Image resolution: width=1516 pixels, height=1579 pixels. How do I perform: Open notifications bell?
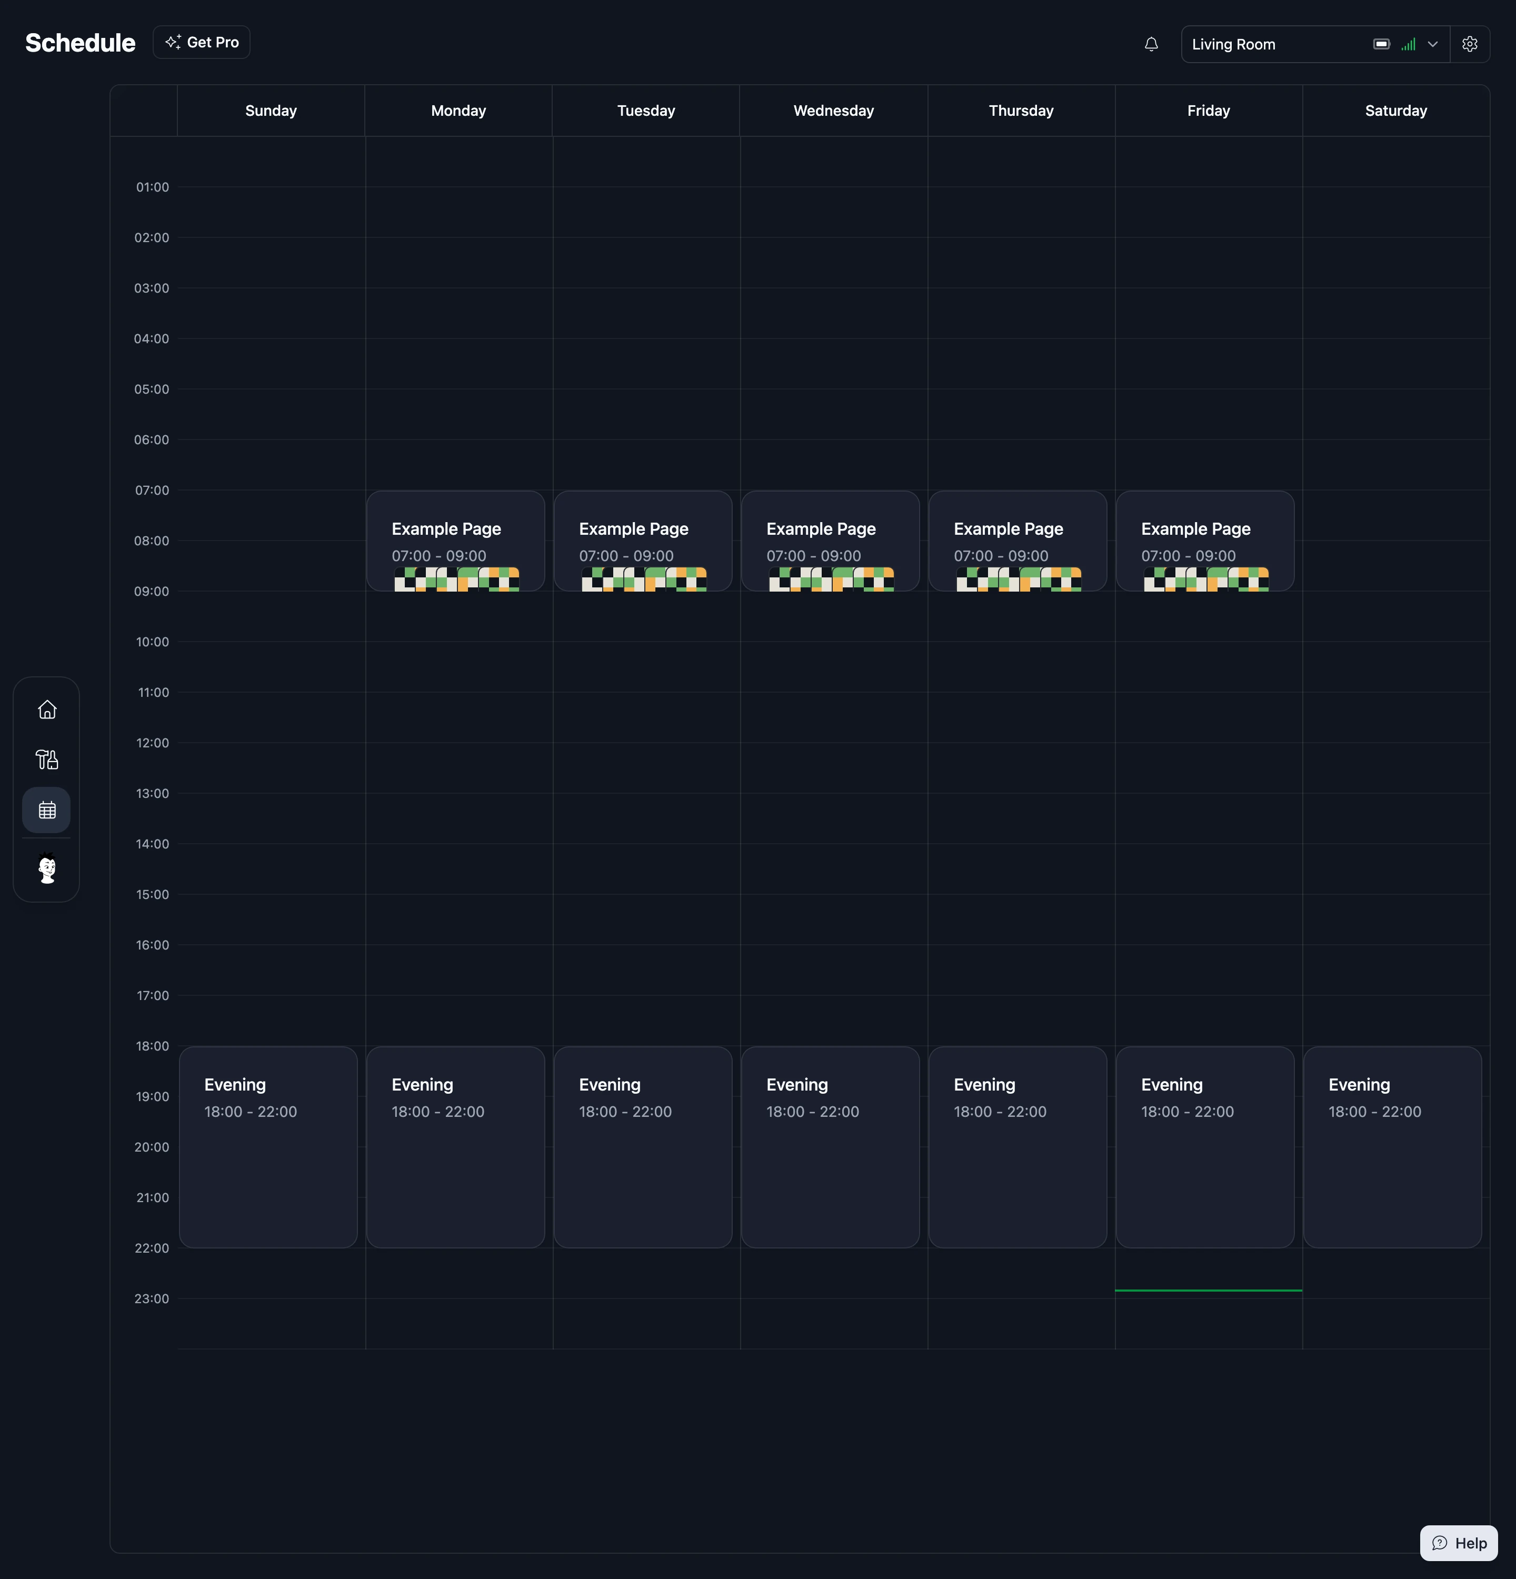(1151, 44)
